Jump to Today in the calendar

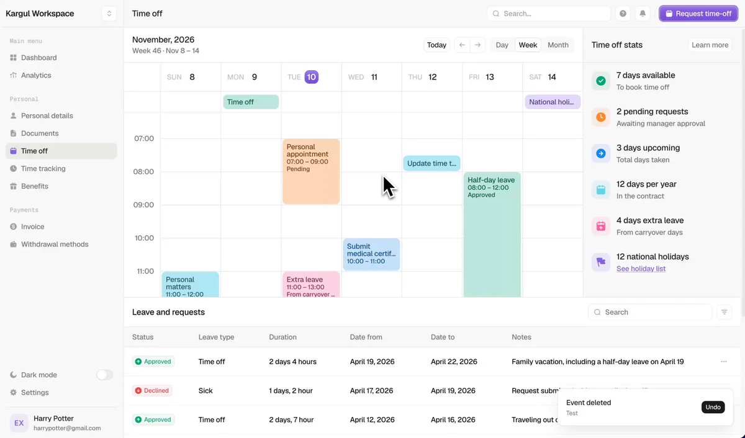[x=436, y=45]
